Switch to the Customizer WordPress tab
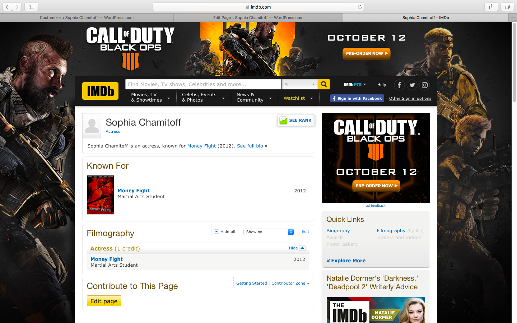Image resolution: width=517 pixels, height=323 pixels. 87,18
